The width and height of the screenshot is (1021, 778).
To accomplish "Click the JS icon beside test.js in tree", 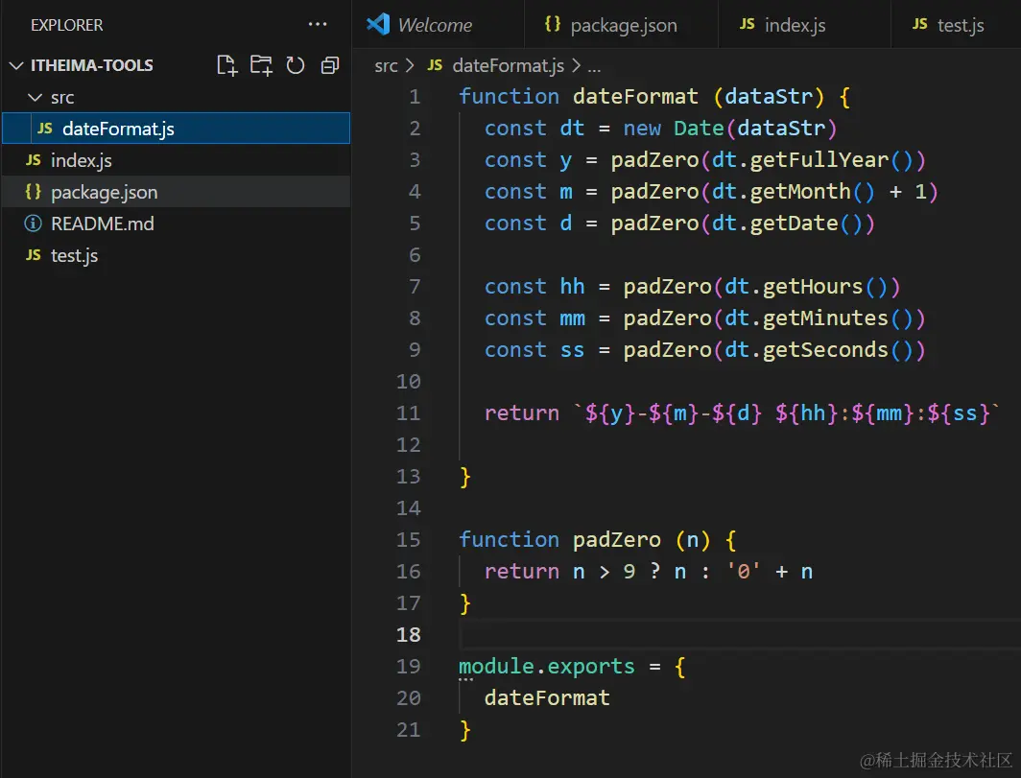I will (x=34, y=255).
